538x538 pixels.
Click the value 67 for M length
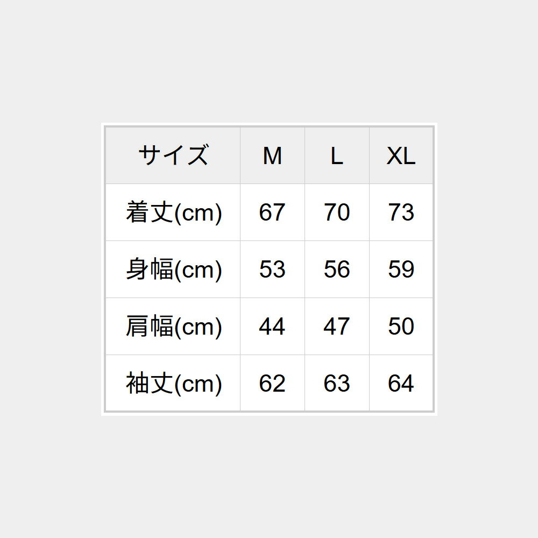[x=272, y=213]
